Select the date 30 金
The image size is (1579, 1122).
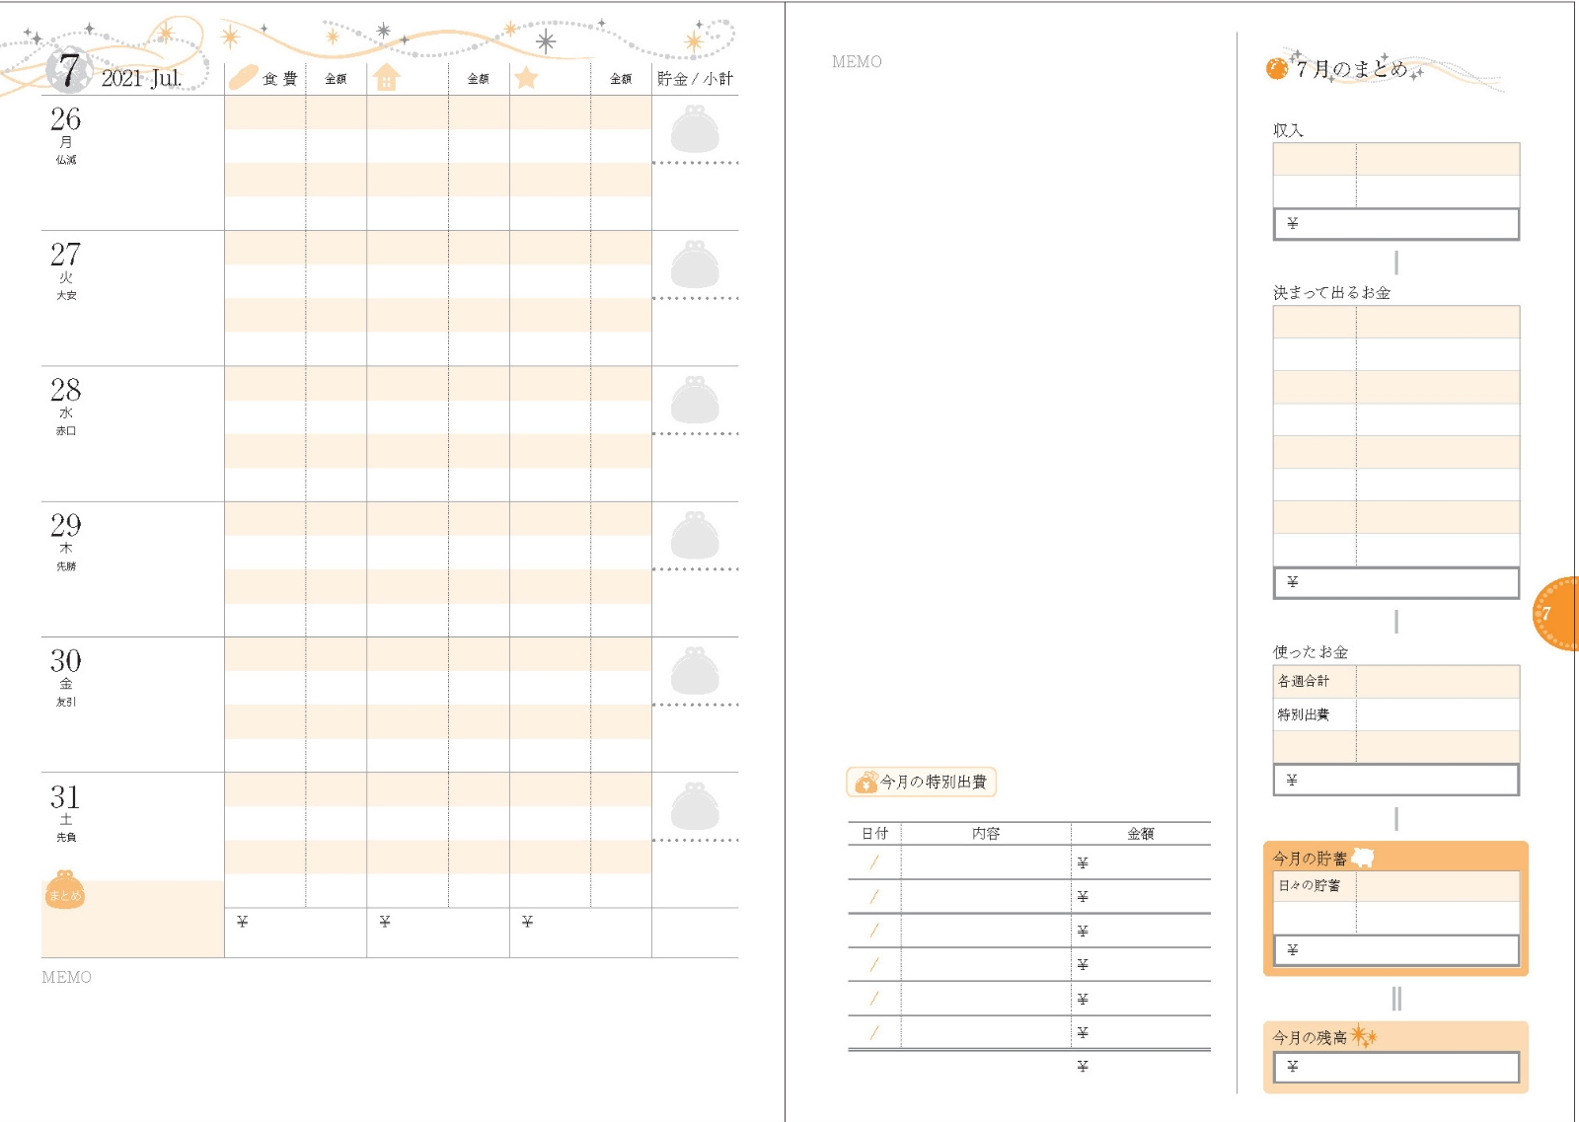65,668
